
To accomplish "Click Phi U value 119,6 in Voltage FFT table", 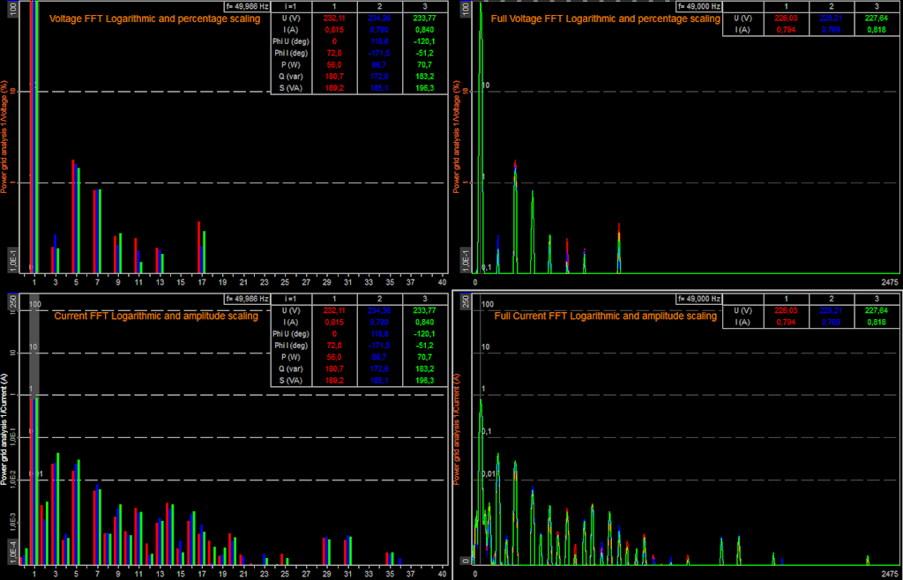I will (x=379, y=42).
